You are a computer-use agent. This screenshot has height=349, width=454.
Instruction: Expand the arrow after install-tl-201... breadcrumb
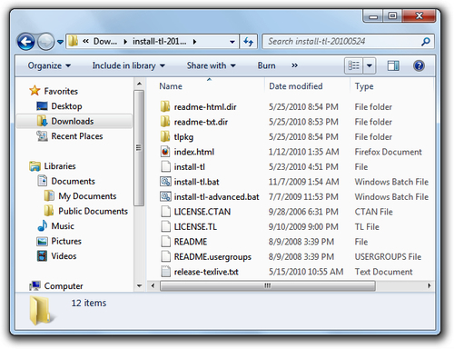pos(194,42)
